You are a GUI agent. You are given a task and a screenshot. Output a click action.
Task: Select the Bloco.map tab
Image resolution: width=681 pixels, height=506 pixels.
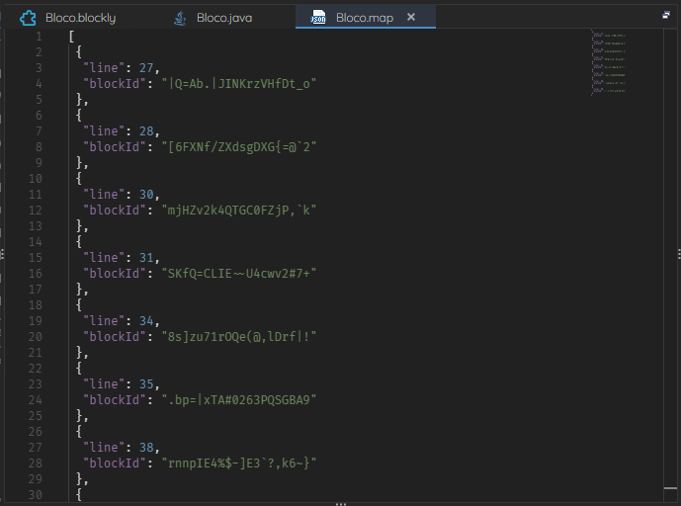click(365, 18)
